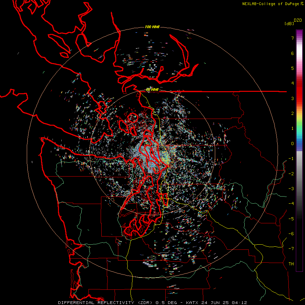305x305 pixels.
Task: Click the 5 value on color scale
Action: [x=292, y=68]
